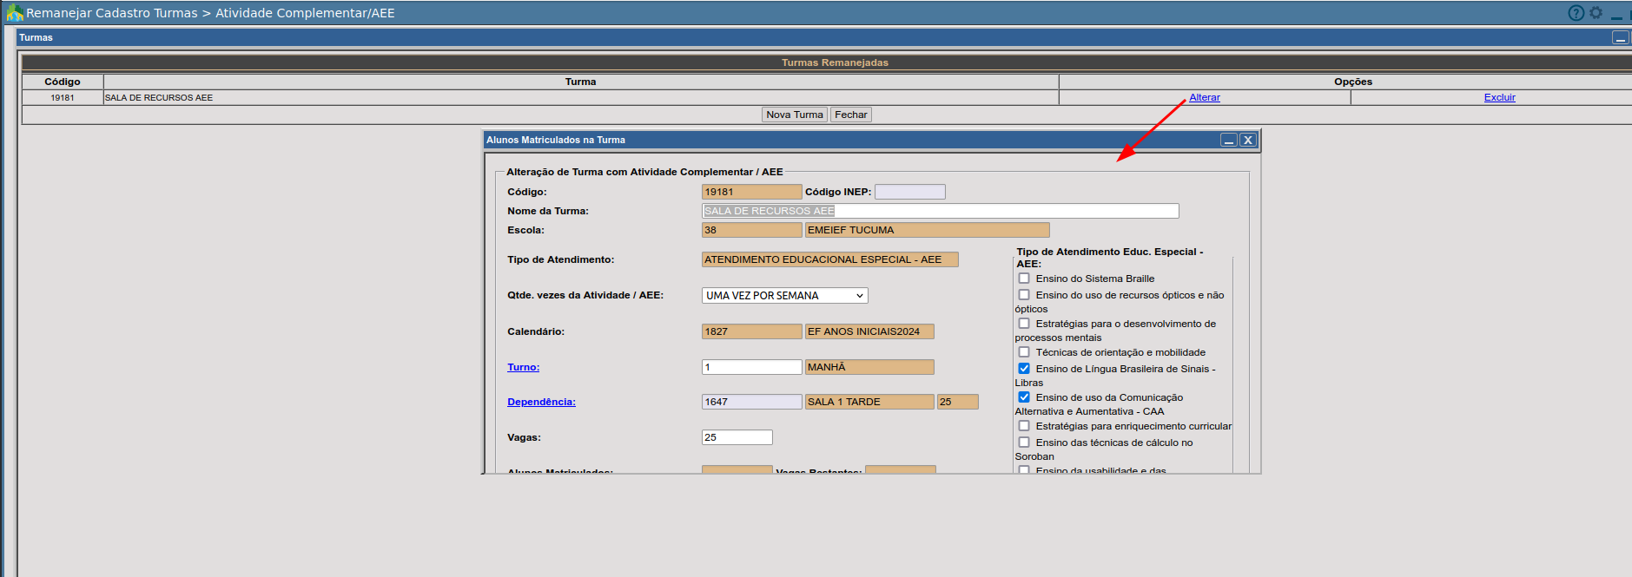Open Qtde. vezes da Atividade dropdown
The image size is (1632, 577).
click(x=784, y=296)
